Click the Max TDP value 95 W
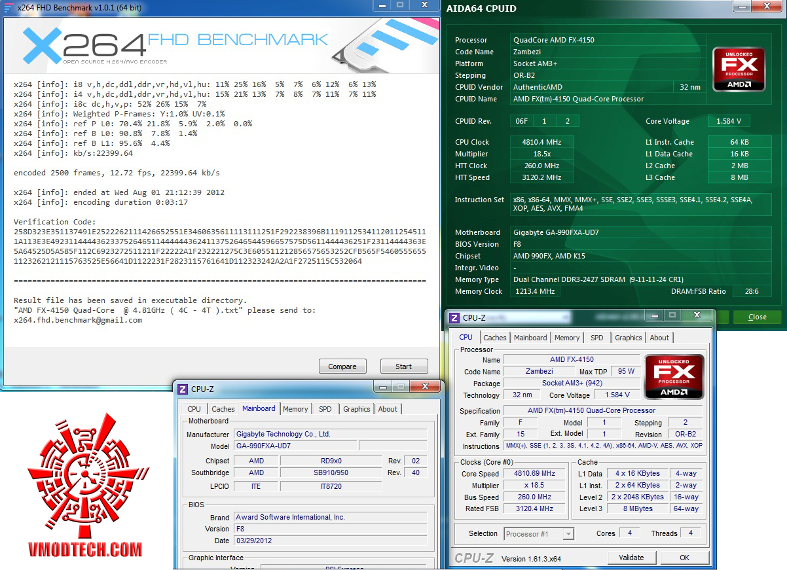This screenshot has height=570, width=787. click(625, 371)
